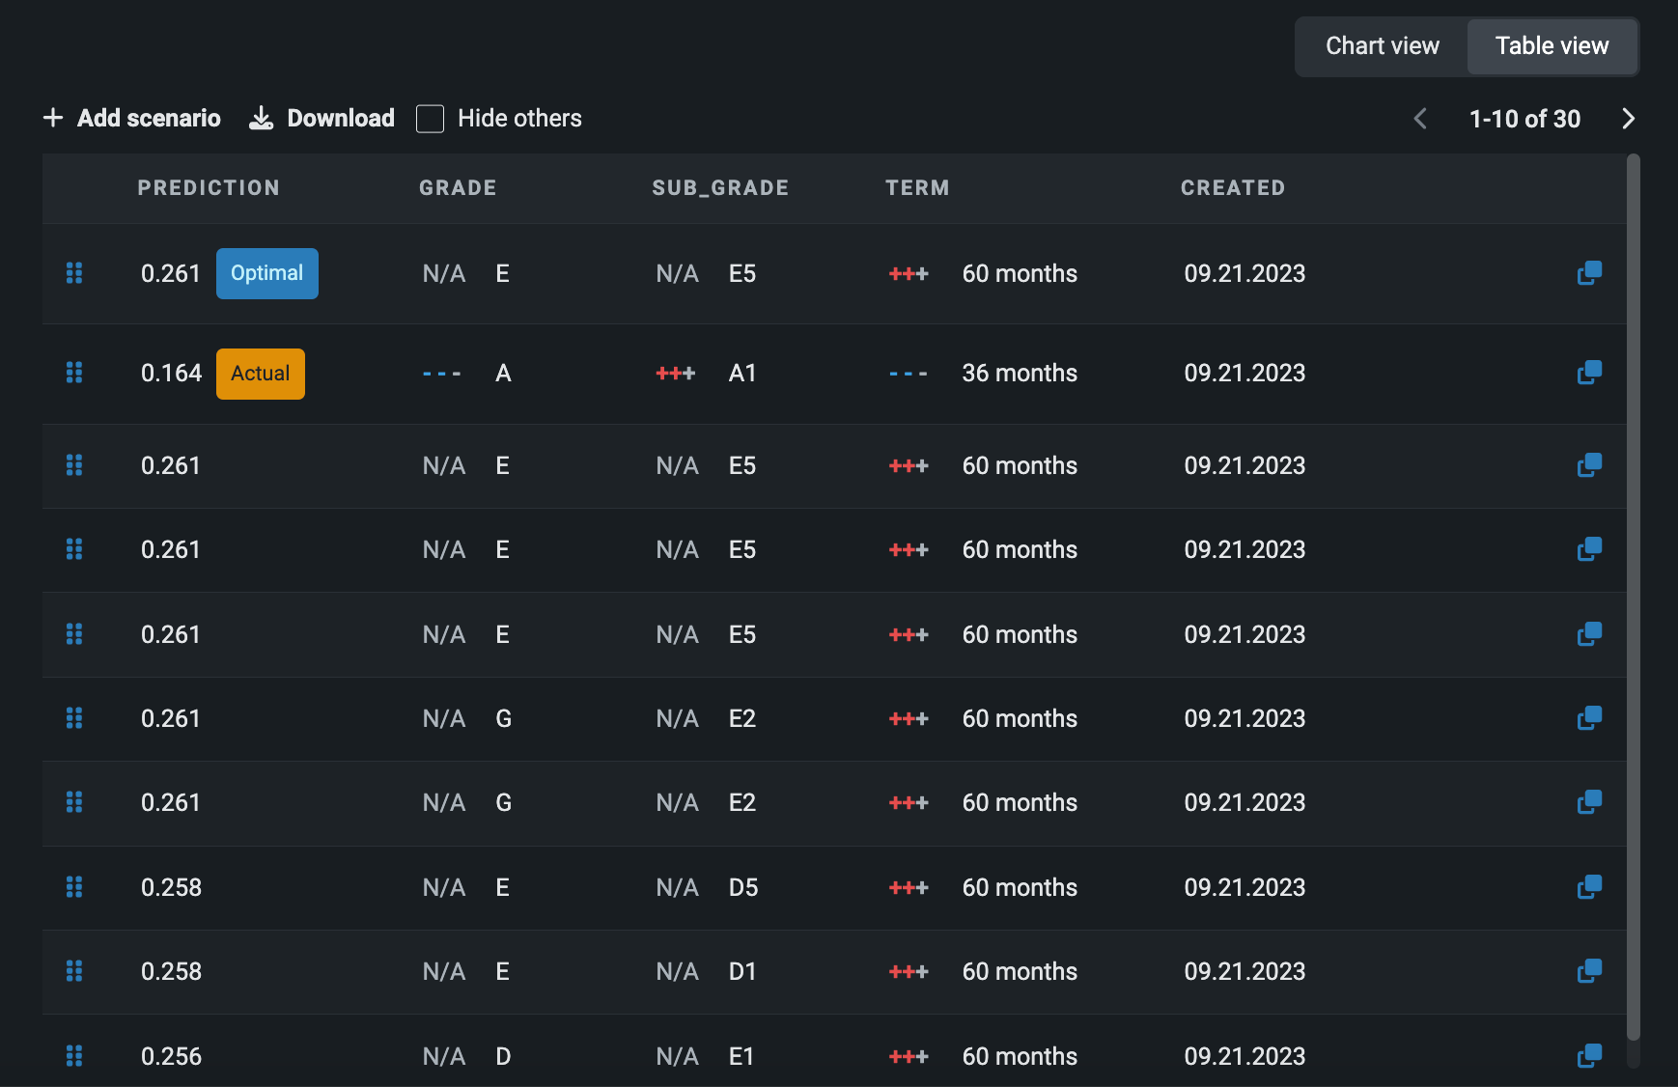Go to previous page of scenarios

tap(1420, 119)
